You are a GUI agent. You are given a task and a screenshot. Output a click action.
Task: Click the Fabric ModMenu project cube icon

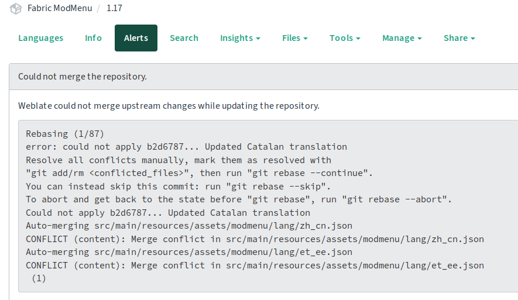(x=16, y=9)
